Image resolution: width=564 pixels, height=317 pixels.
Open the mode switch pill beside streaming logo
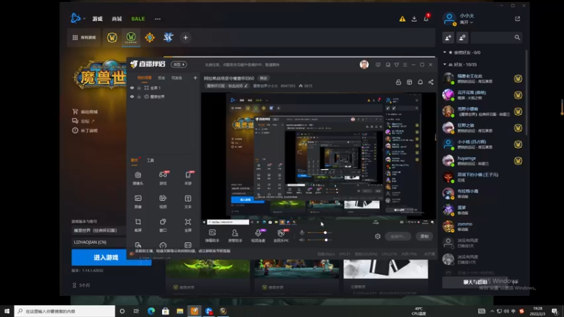(179, 64)
